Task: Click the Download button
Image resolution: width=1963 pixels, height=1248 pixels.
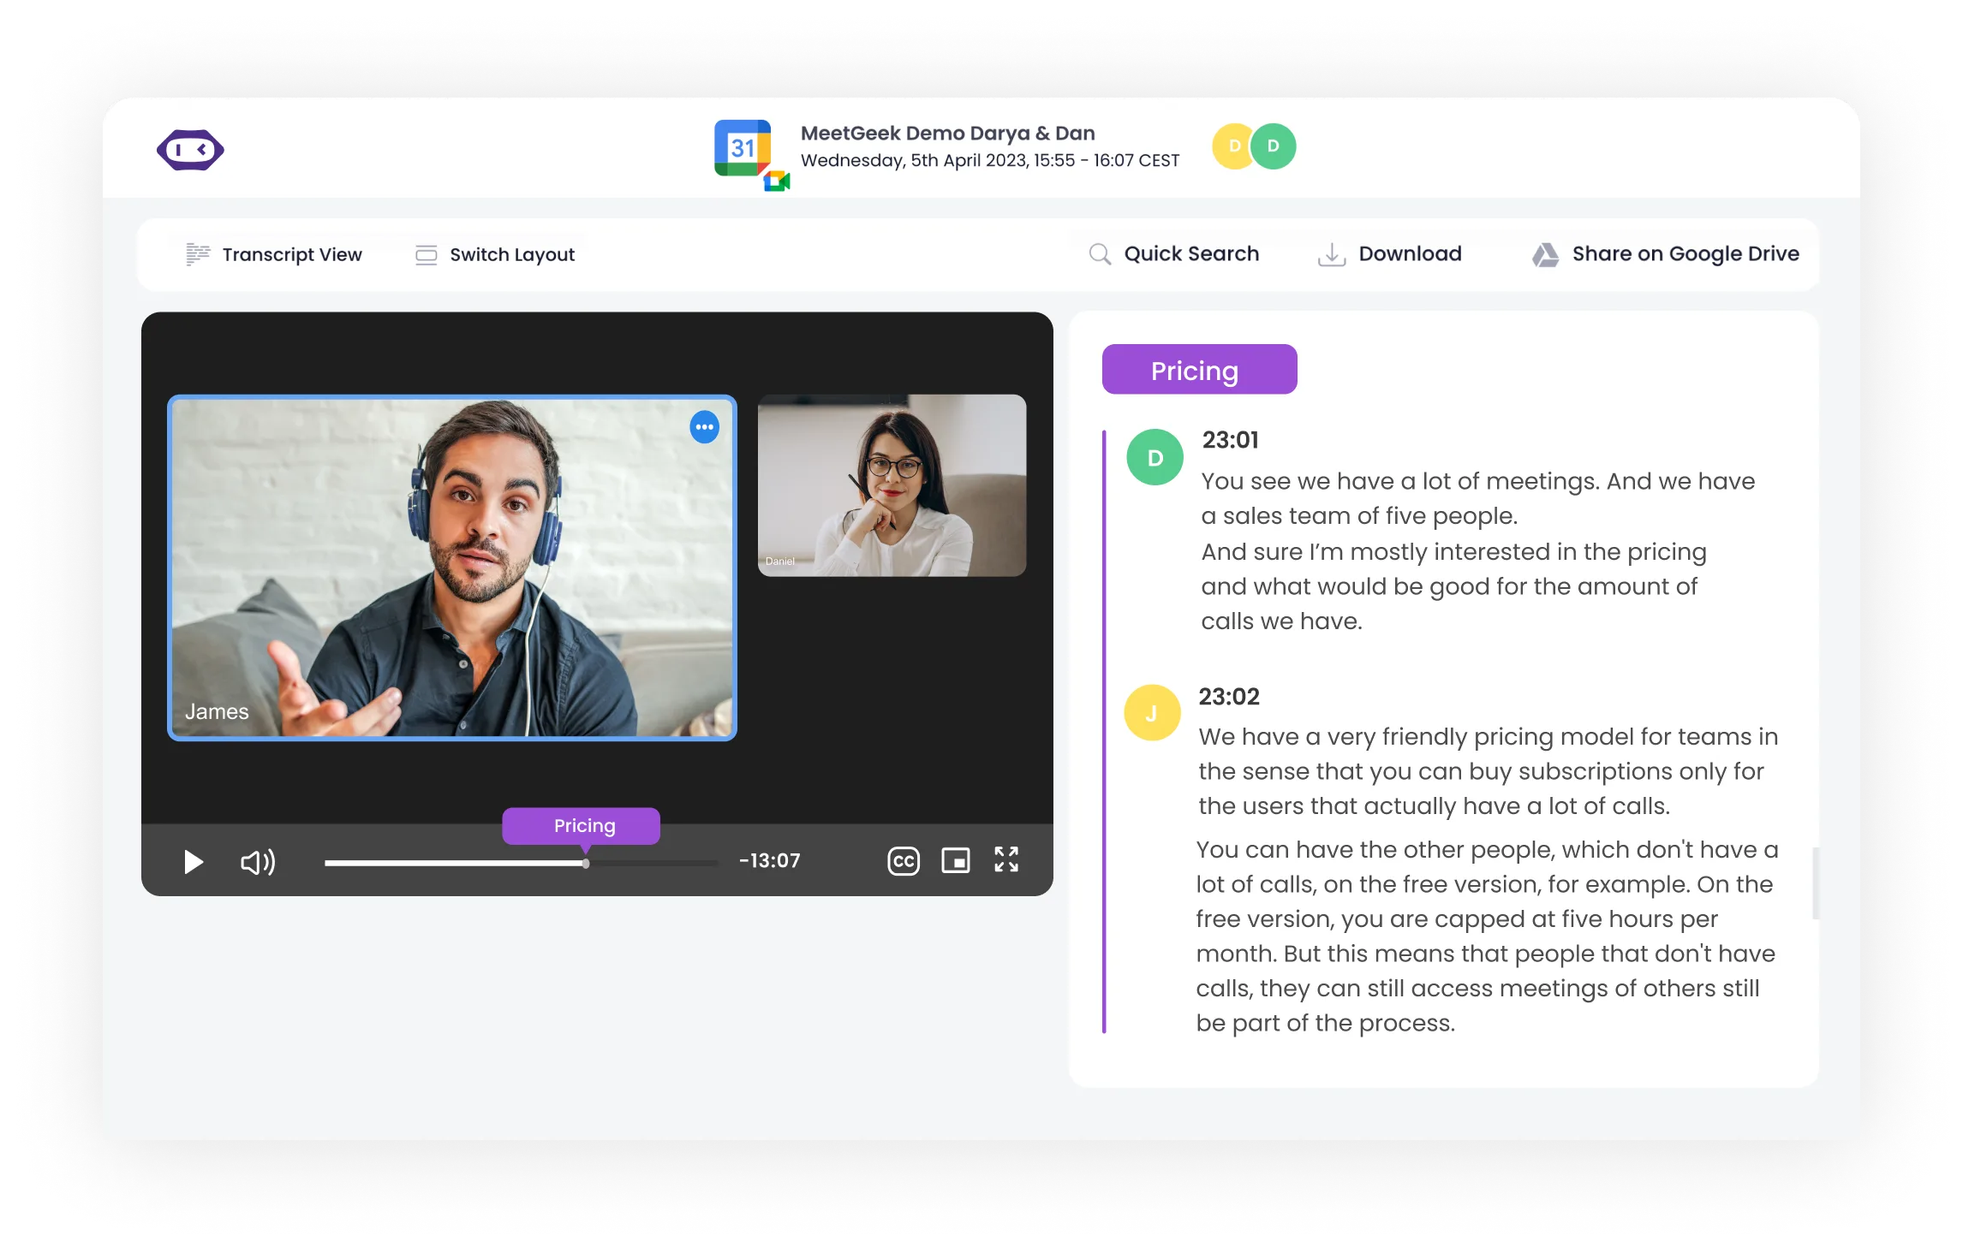Action: [1389, 254]
